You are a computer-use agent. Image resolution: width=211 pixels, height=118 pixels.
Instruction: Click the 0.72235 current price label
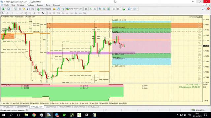tap(206, 46)
